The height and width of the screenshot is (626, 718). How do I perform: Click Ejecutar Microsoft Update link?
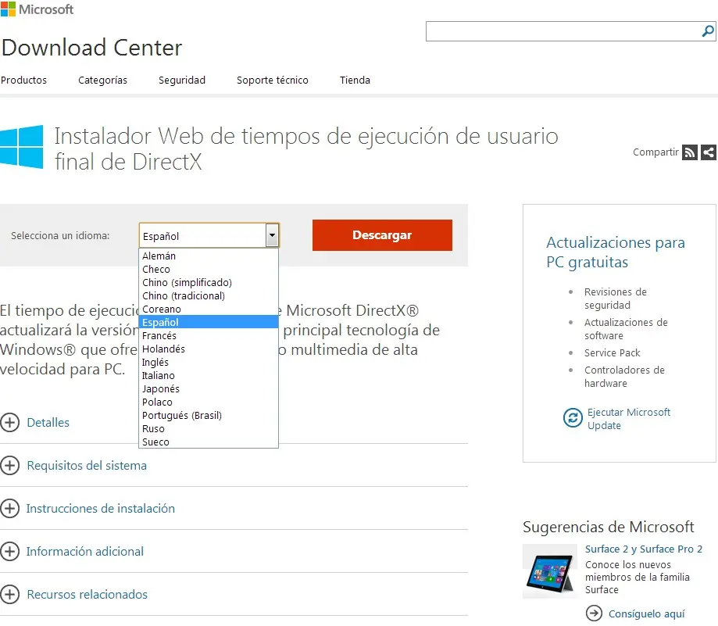click(x=629, y=419)
